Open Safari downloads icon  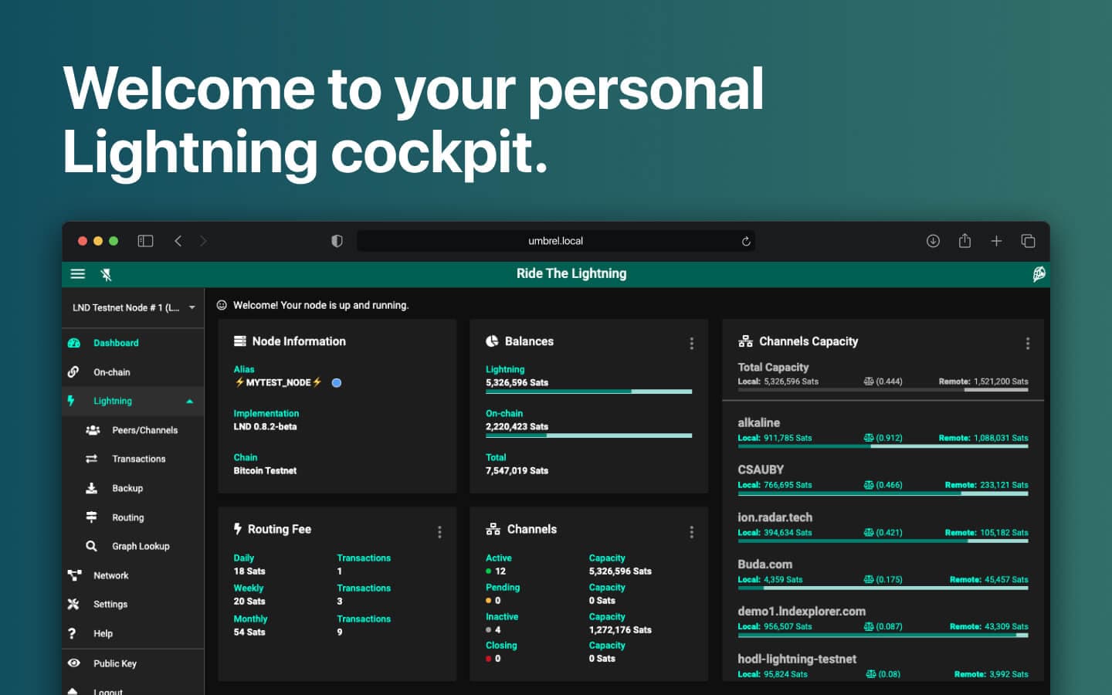(933, 241)
